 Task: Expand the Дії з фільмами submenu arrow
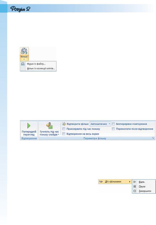pyautogui.click(x=130, y=182)
